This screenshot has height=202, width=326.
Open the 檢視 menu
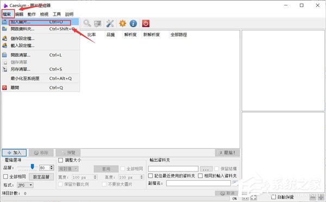(x=44, y=14)
